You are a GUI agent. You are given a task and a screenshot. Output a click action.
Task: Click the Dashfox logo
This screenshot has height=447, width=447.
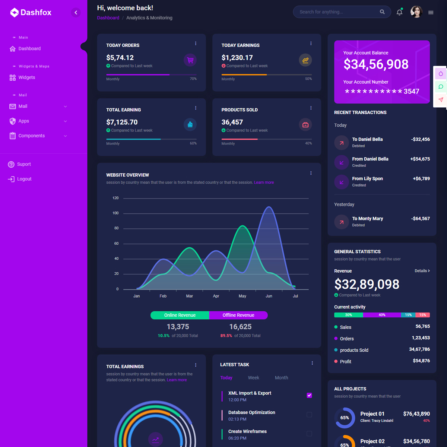coord(31,12)
